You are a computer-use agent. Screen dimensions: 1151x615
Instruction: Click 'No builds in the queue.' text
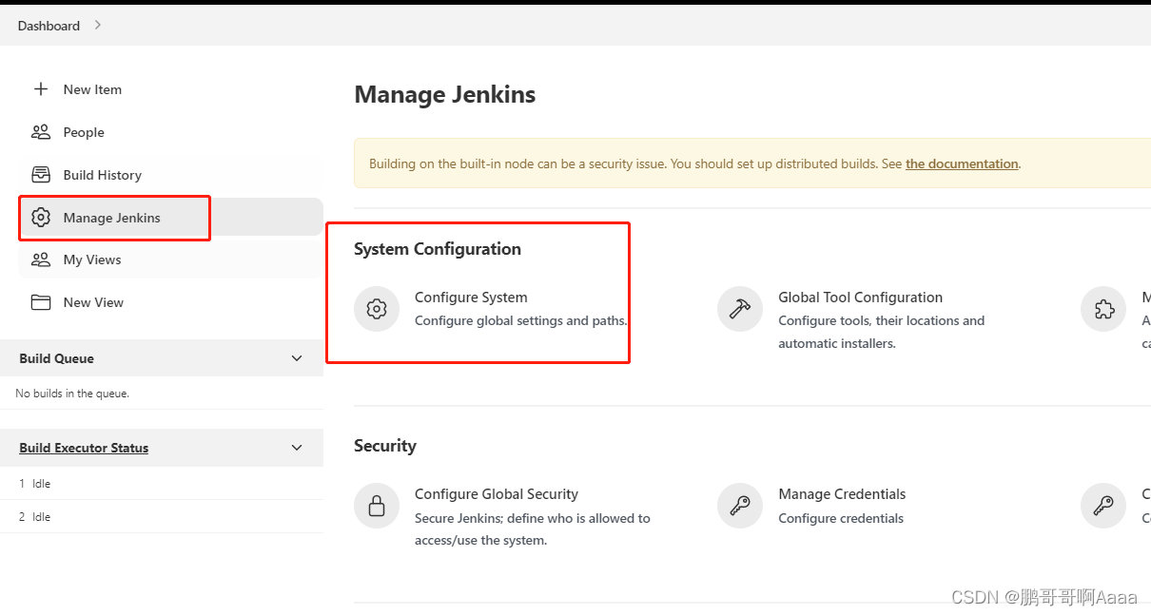[72, 394]
